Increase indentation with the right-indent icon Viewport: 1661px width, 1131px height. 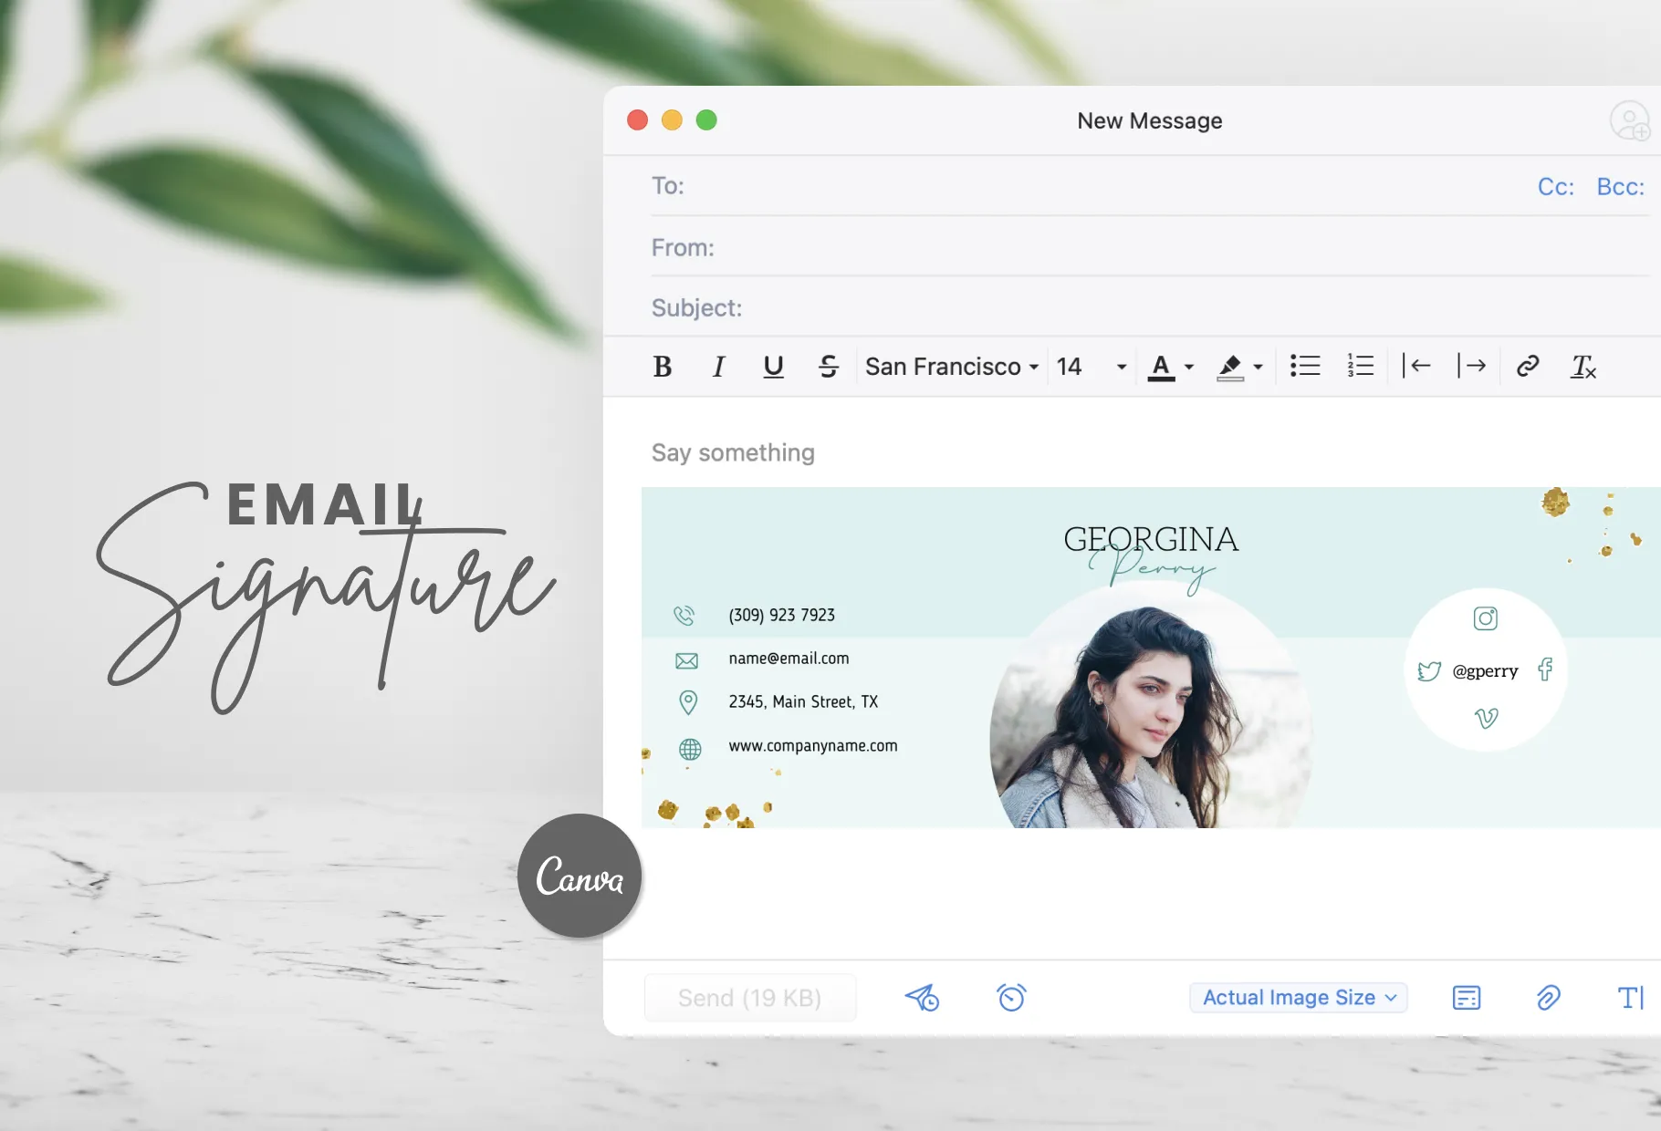pos(1473,366)
